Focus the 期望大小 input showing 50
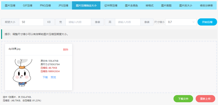Viewport: 218px width, 105px height. click(x=31, y=22)
